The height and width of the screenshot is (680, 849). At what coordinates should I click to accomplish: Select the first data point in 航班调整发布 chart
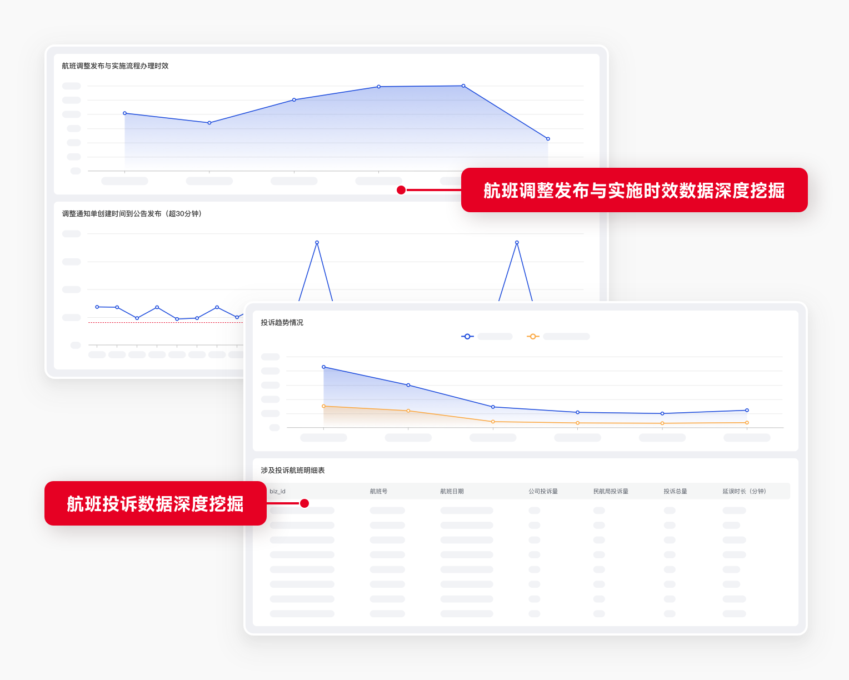[x=124, y=113]
